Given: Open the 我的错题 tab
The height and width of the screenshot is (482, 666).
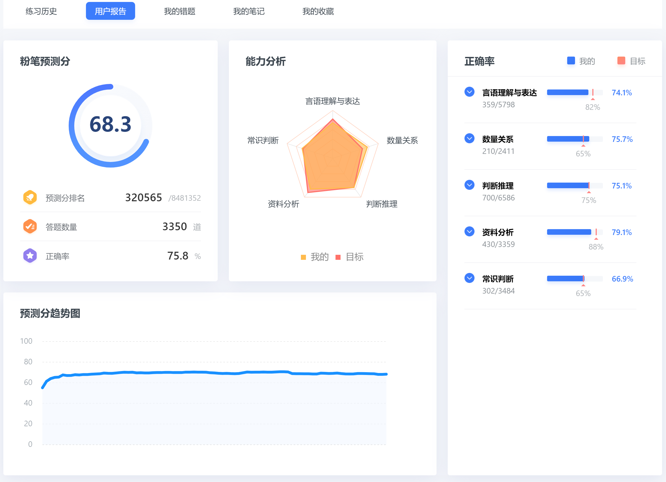Looking at the screenshot, I should pos(179,11).
